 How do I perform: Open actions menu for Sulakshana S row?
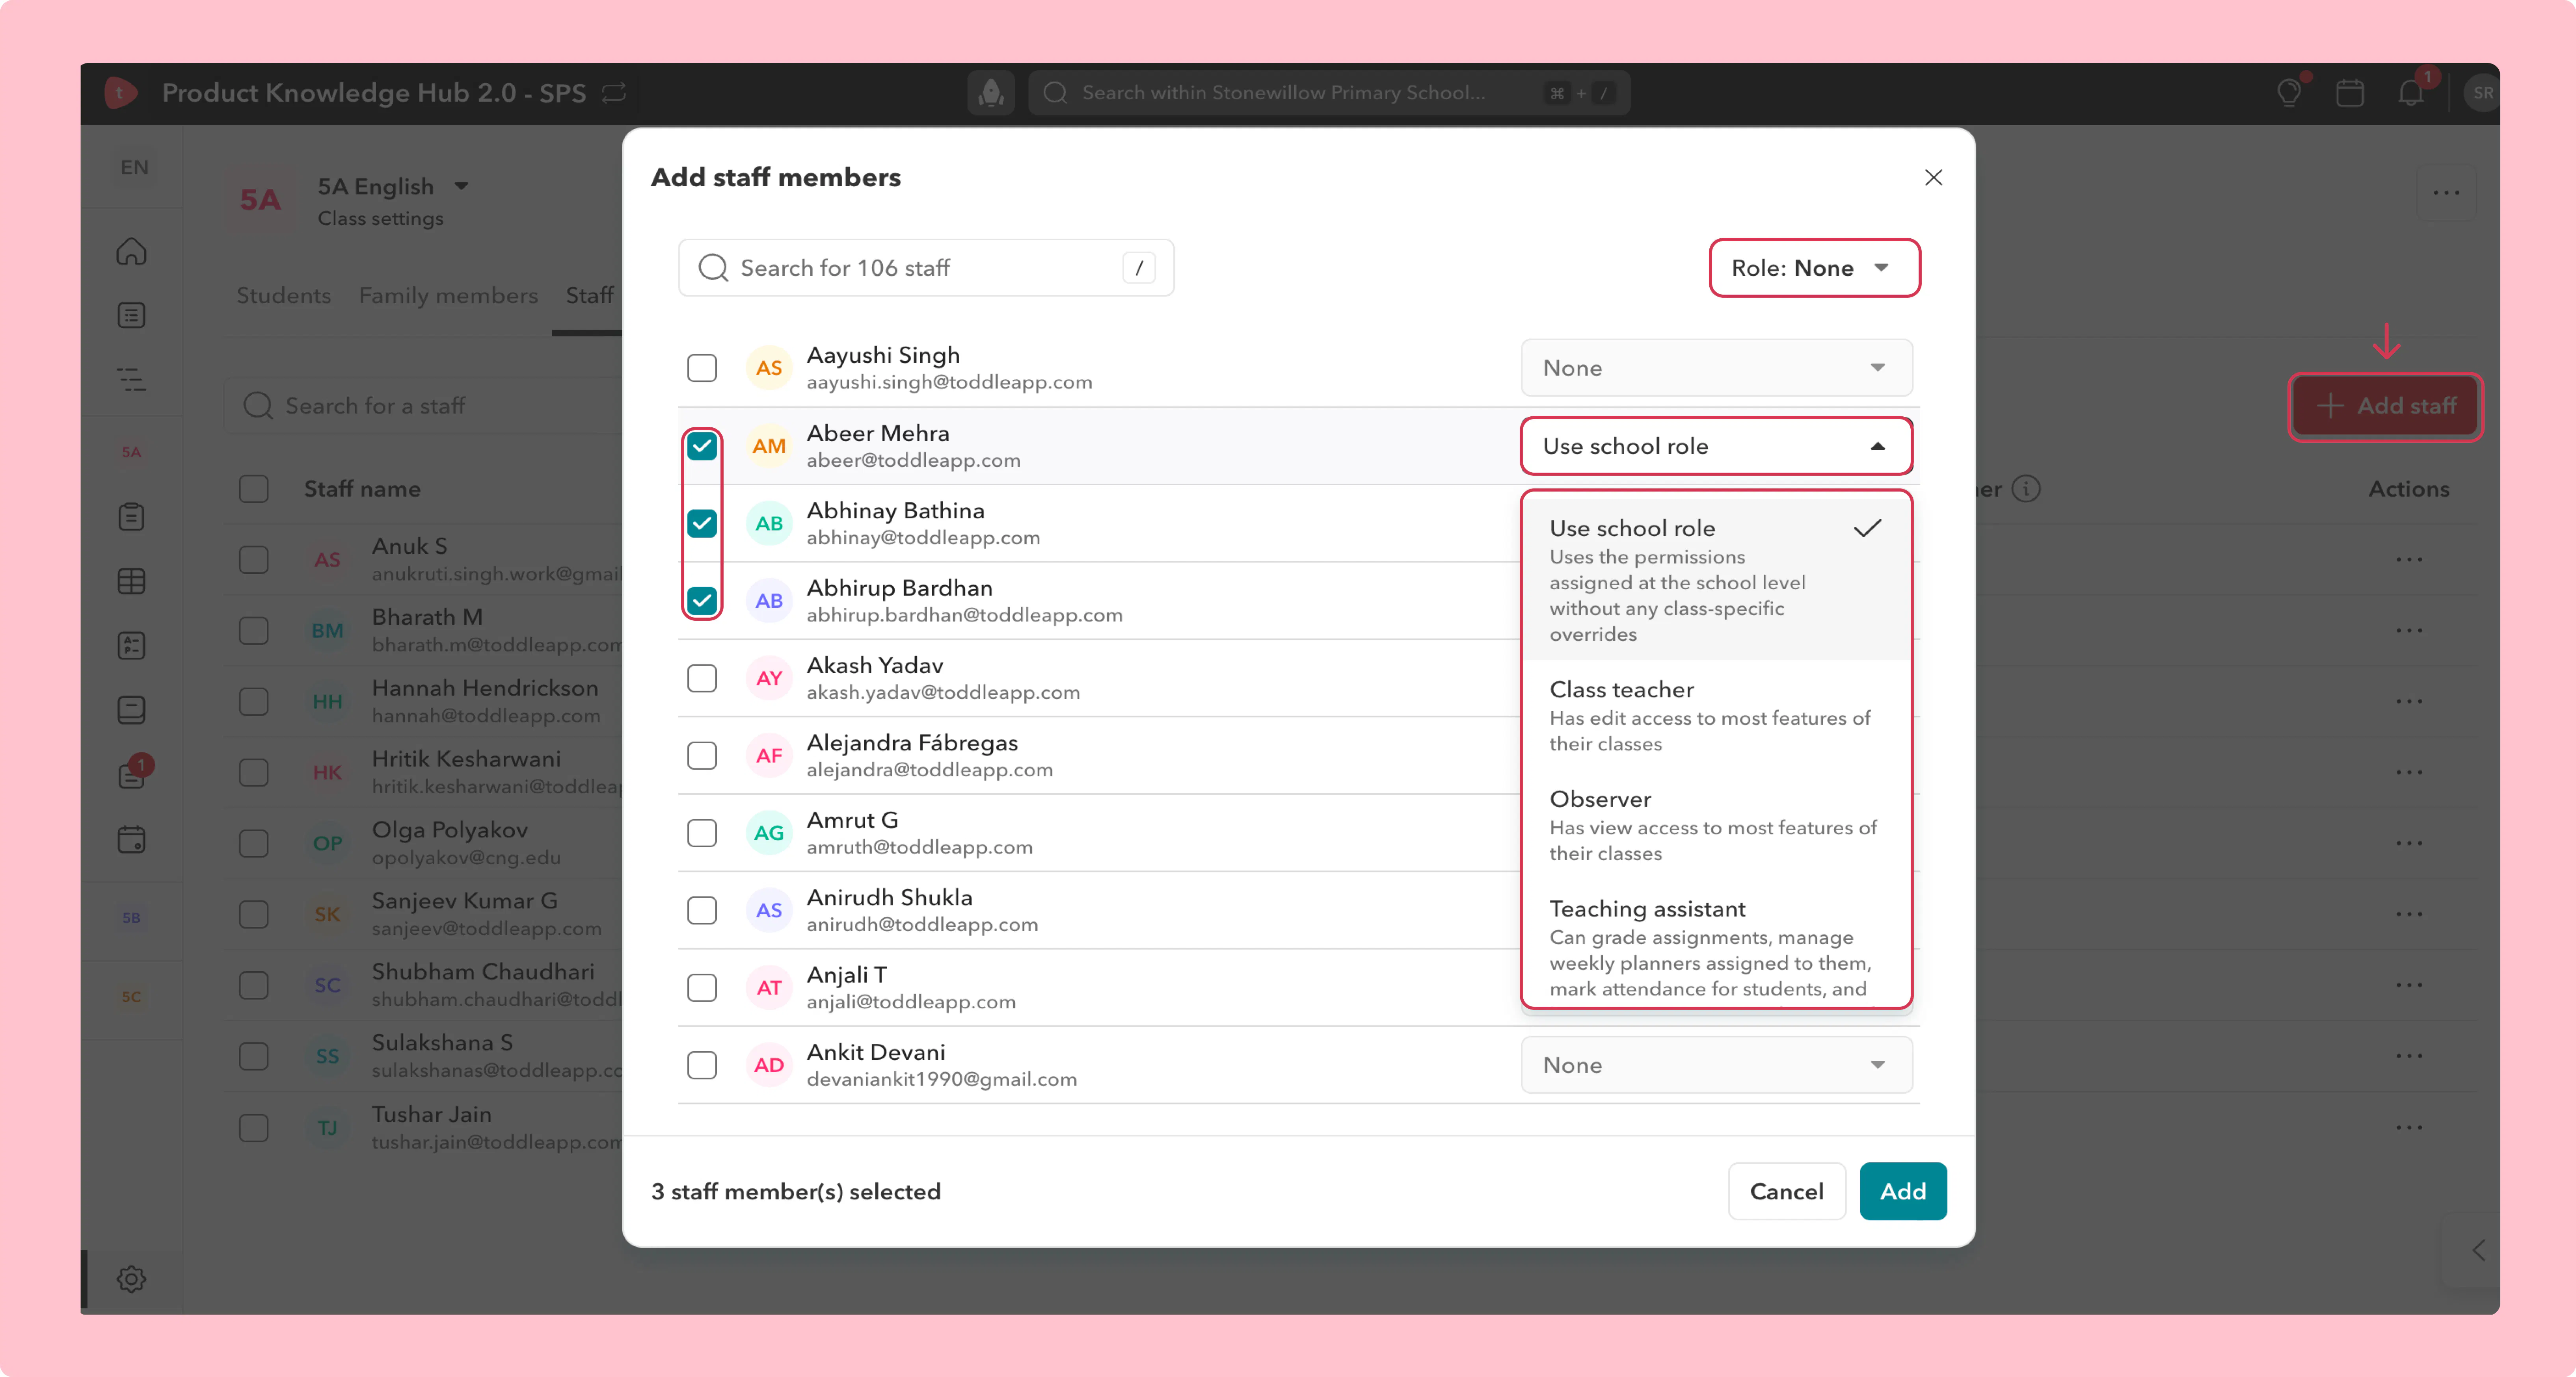tap(2409, 1056)
